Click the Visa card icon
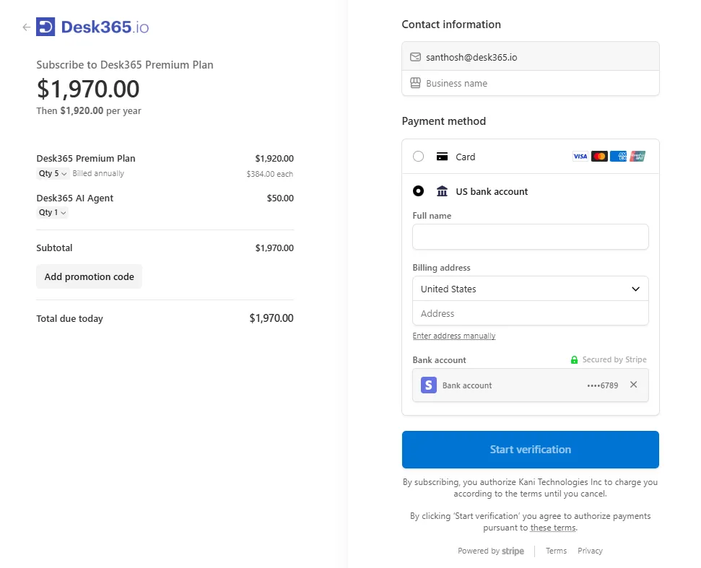This screenshot has height=568, width=701. (x=580, y=157)
